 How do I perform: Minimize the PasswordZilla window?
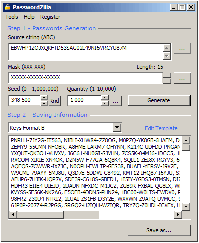click(x=174, y=7)
